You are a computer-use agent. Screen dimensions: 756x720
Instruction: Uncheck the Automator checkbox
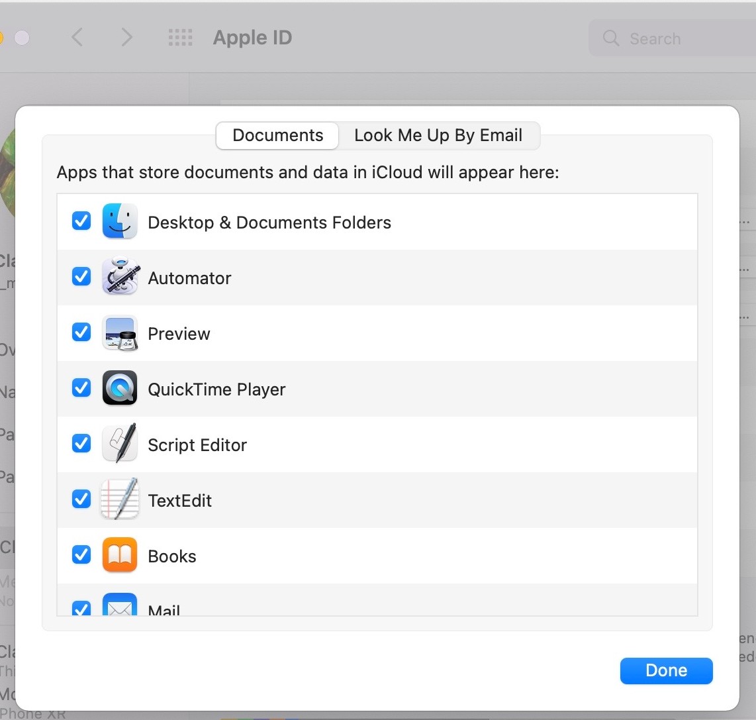click(x=81, y=276)
